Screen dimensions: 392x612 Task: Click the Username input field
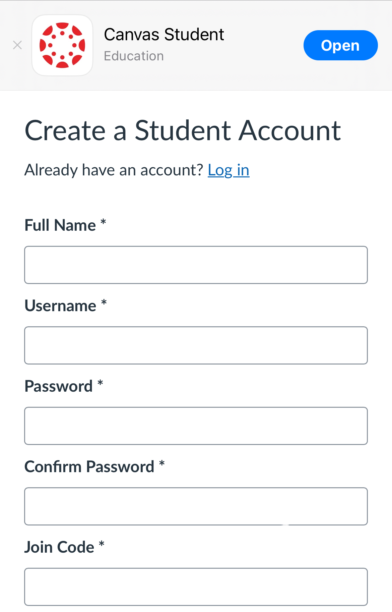[196, 345]
